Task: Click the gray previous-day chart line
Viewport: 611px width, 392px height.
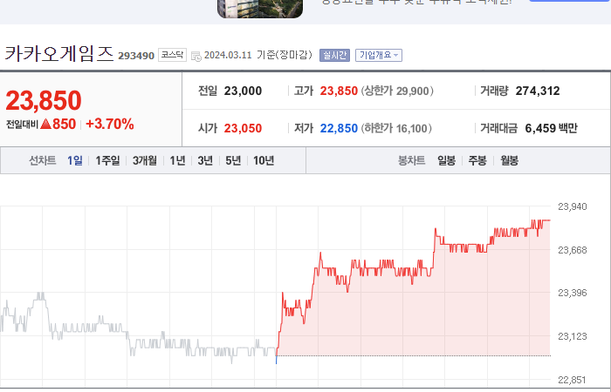Action: click(x=138, y=328)
